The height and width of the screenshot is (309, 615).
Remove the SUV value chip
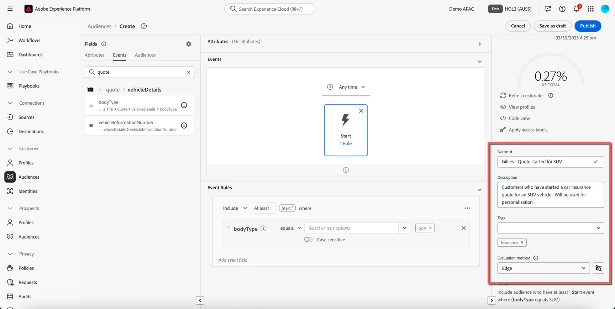430,228
